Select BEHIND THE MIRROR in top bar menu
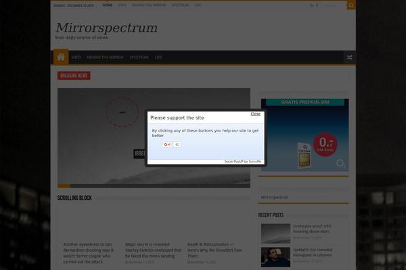 tap(149, 5)
